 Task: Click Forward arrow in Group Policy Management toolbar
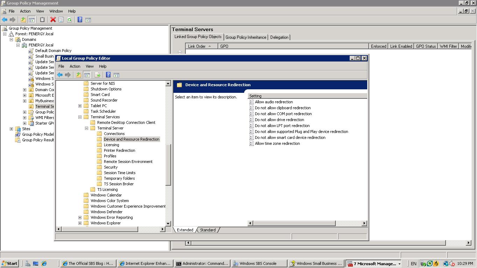[x=13, y=20]
